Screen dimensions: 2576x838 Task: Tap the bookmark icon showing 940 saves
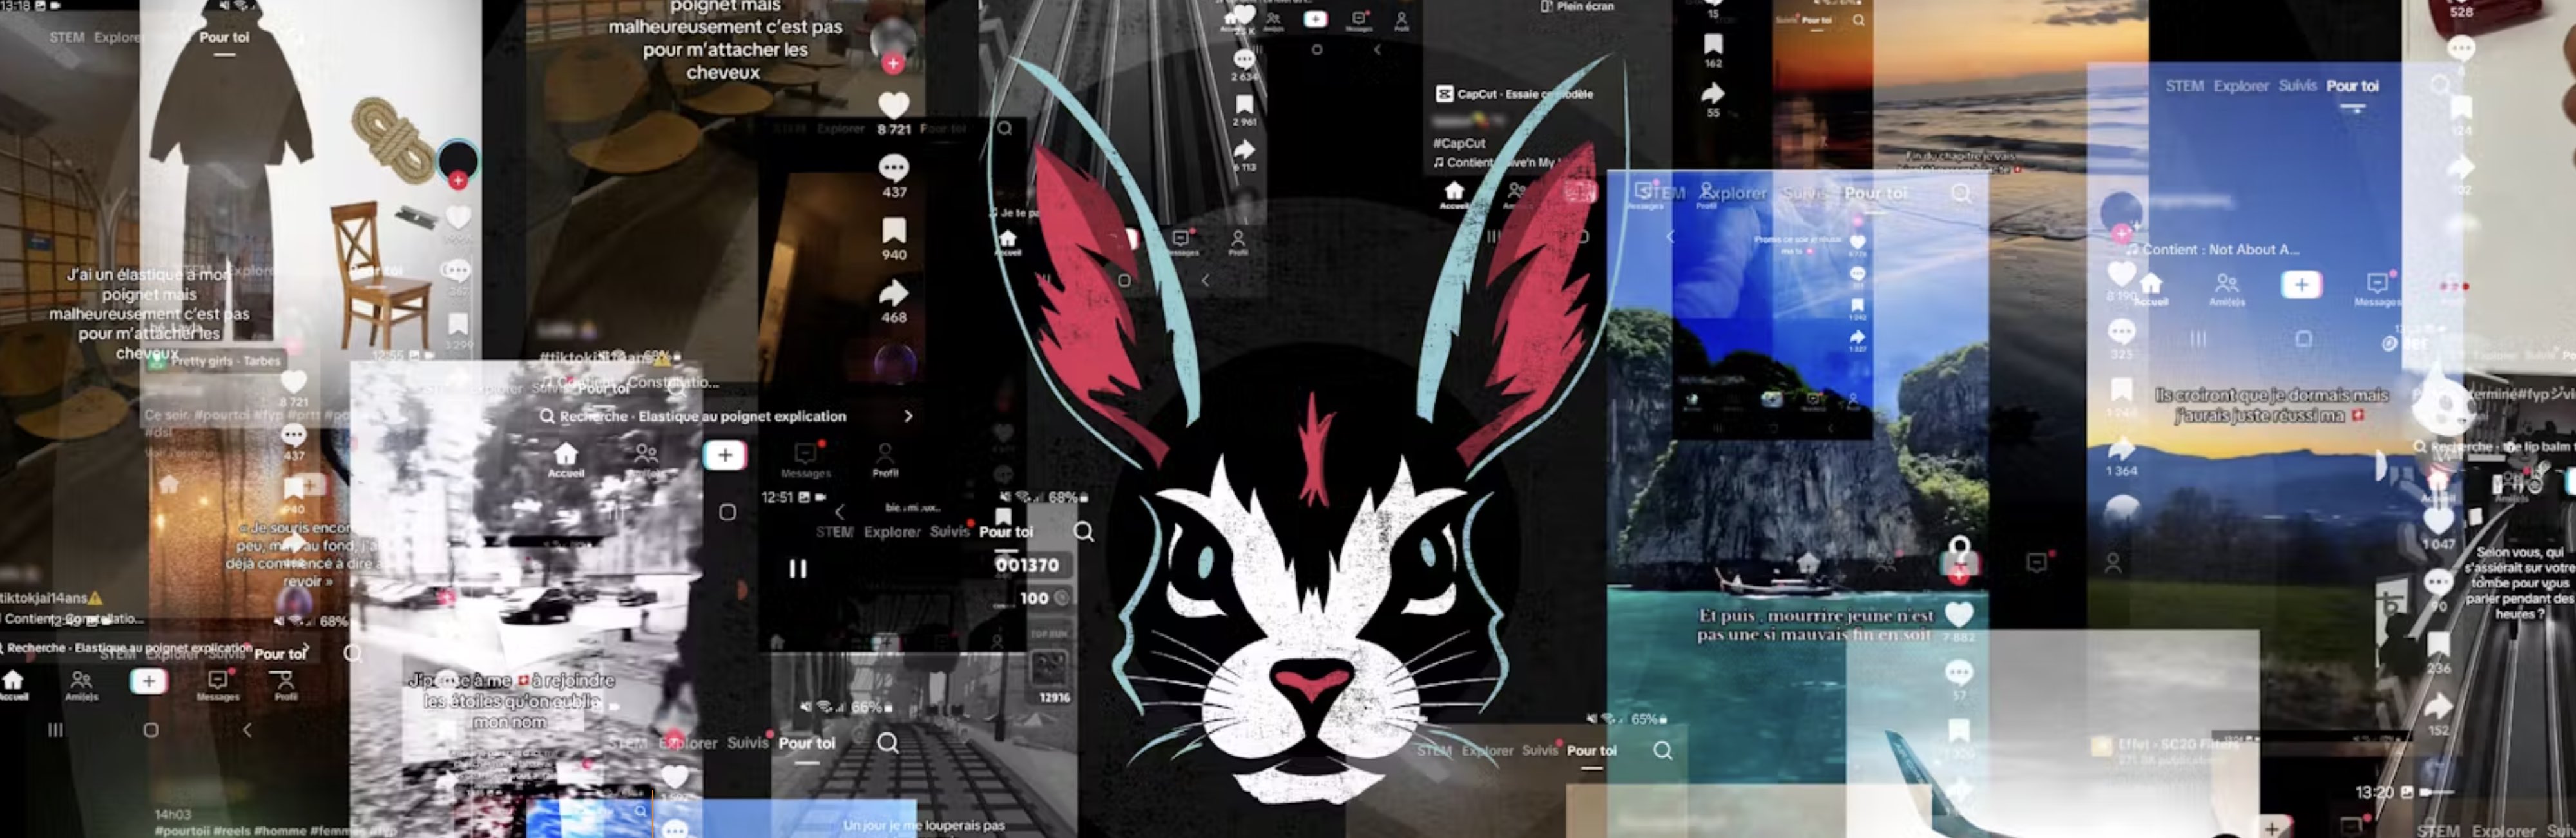tap(893, 231)
